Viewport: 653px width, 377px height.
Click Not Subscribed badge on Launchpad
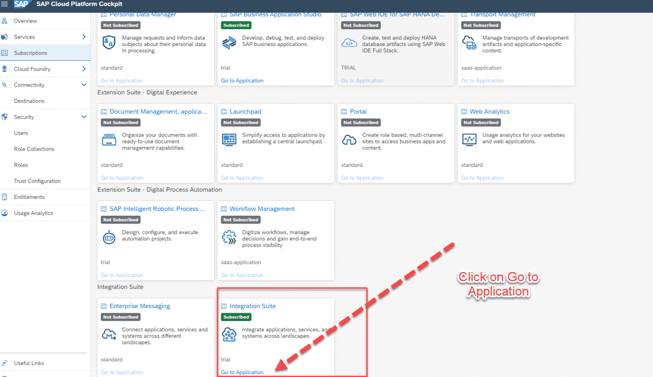tap(241, 123)
